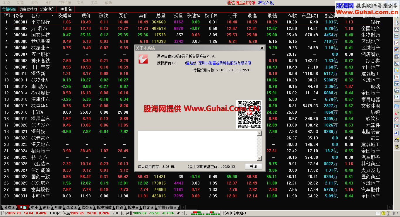Open the f(x) formula manager icon
Screen dimensions: 400x217
tap(397, 90)
